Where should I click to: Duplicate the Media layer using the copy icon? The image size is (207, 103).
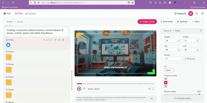59,40
